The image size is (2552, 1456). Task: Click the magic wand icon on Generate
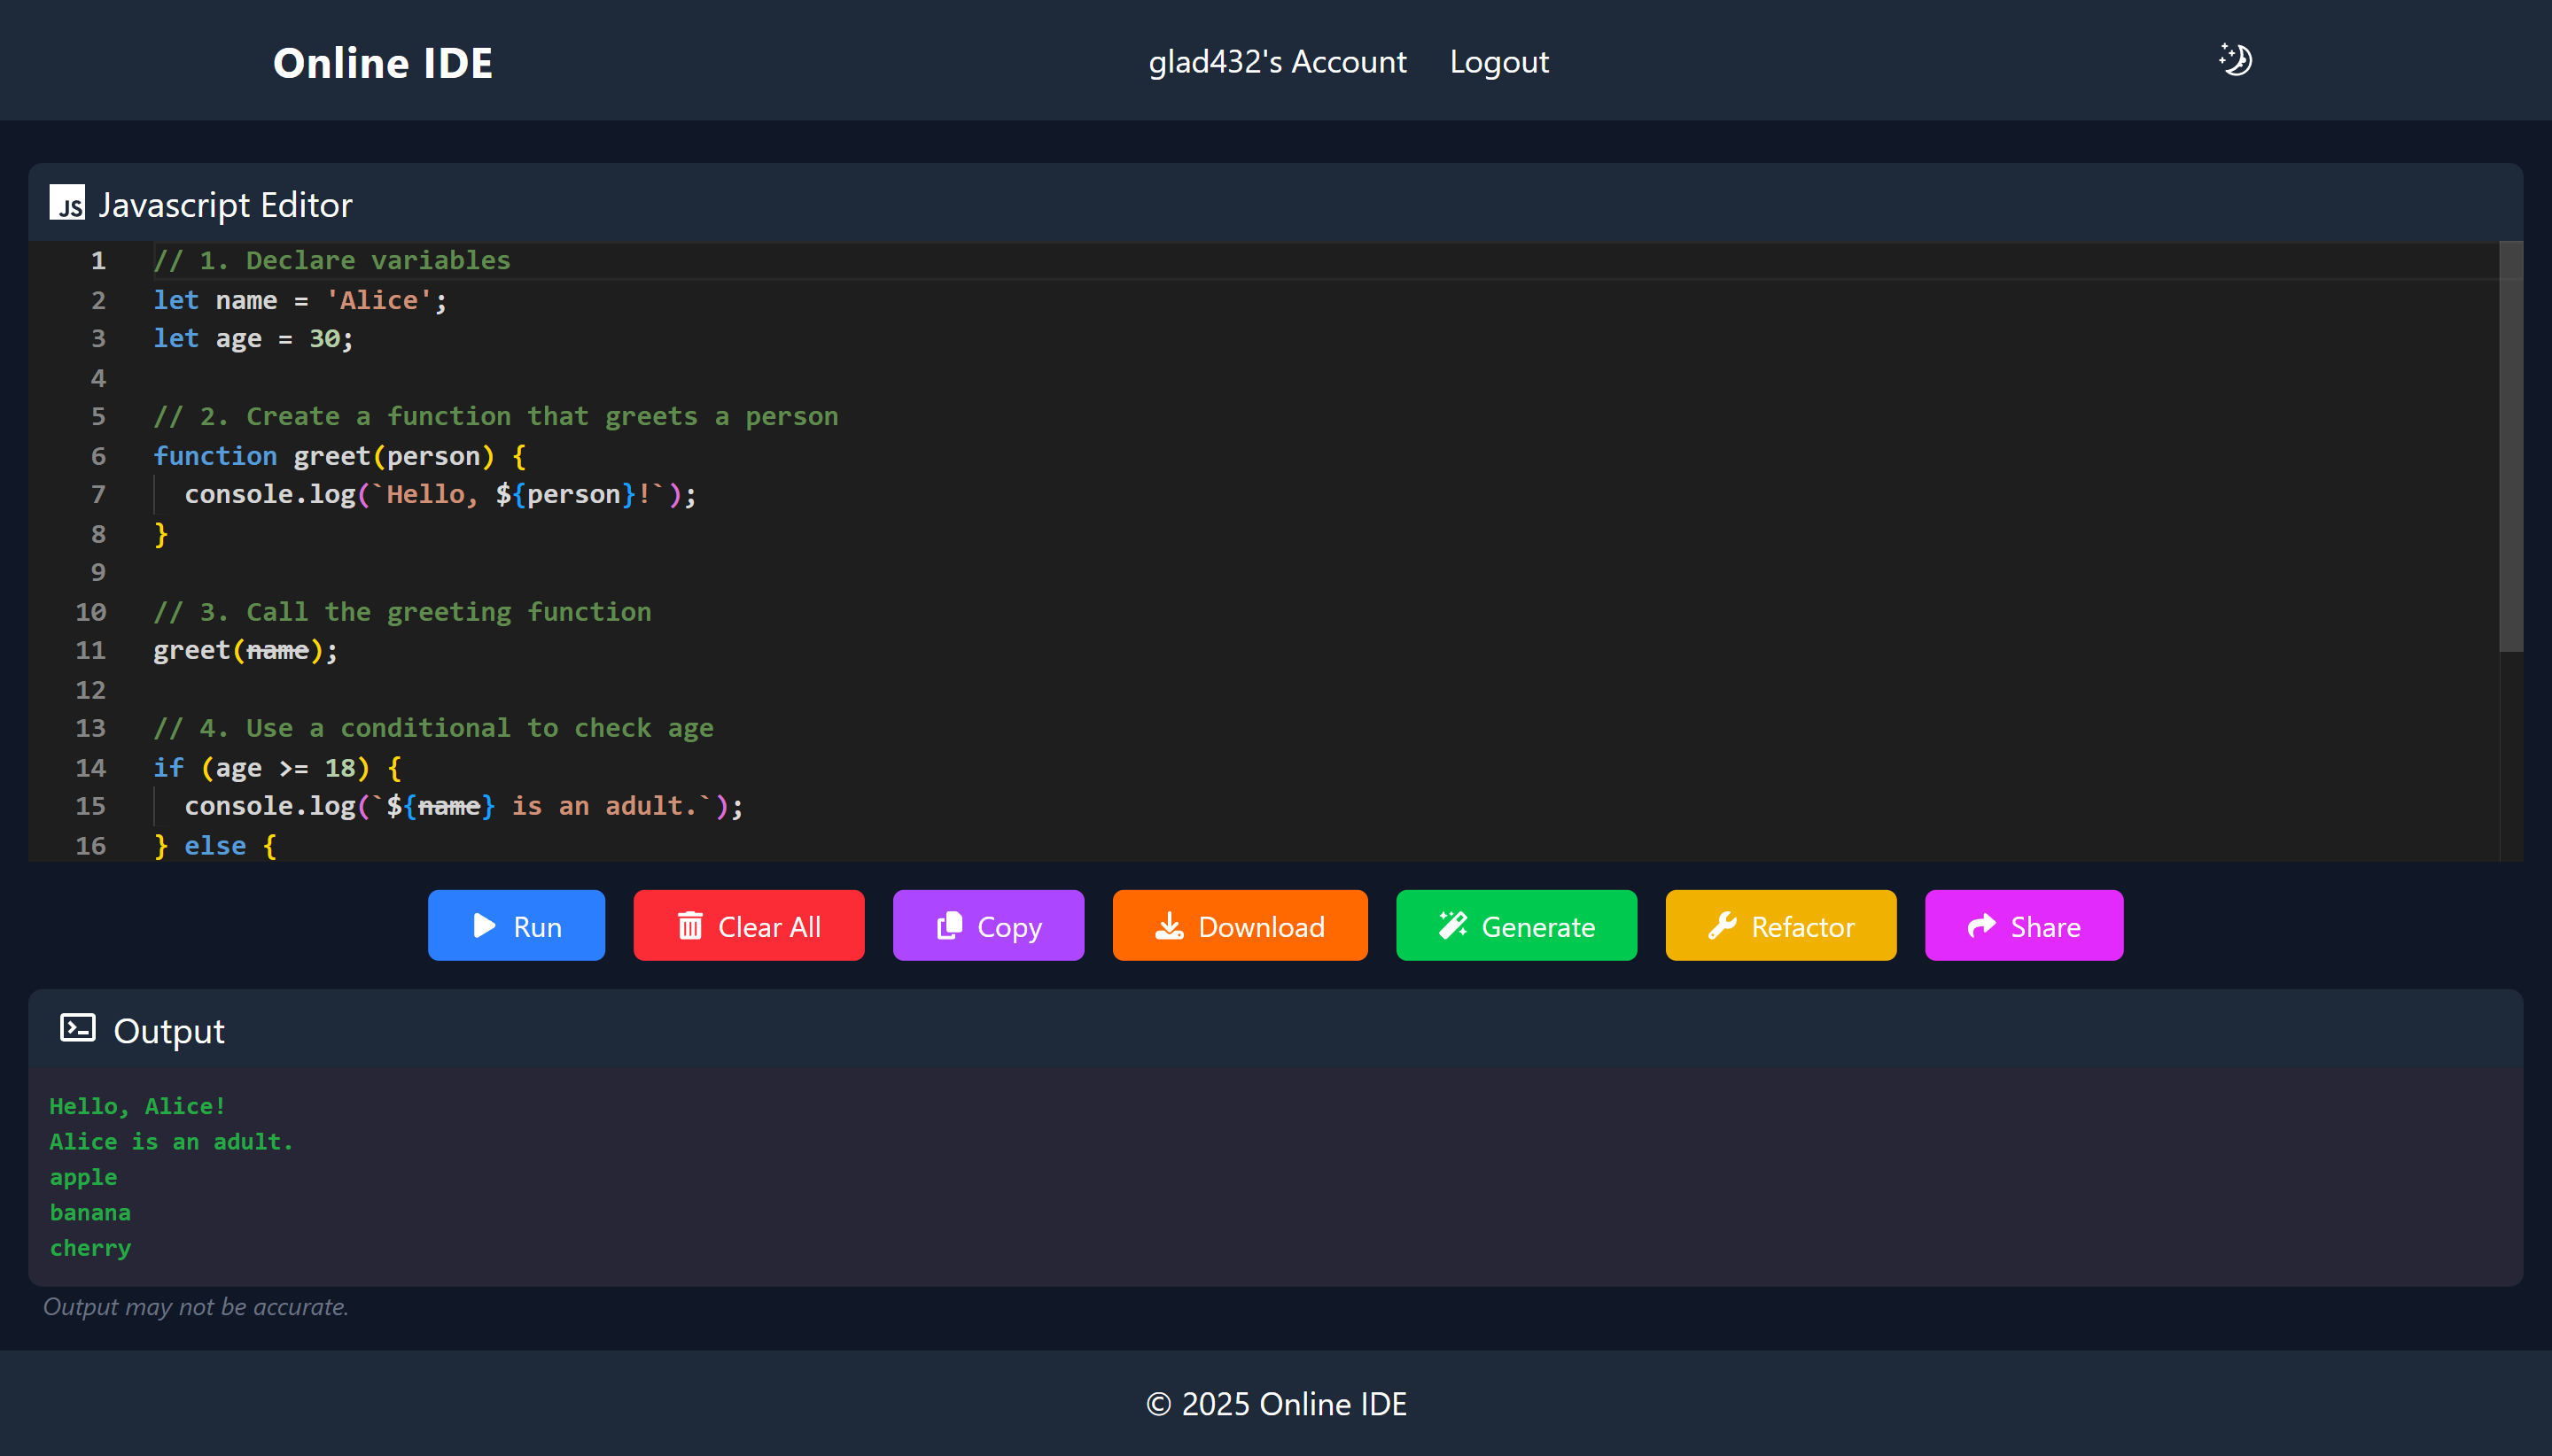[1452, 926]
